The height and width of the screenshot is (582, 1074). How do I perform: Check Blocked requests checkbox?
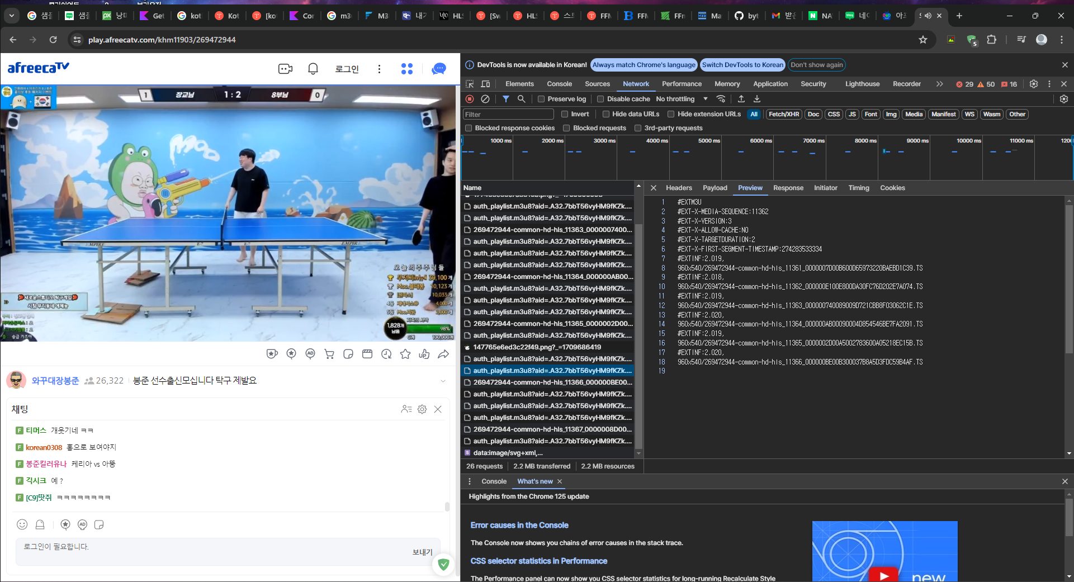[566, 128]
